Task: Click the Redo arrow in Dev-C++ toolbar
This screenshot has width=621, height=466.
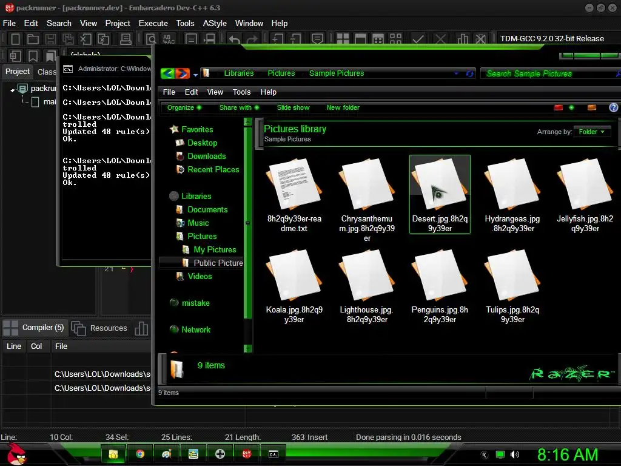Action: click(x=252, y=39)
